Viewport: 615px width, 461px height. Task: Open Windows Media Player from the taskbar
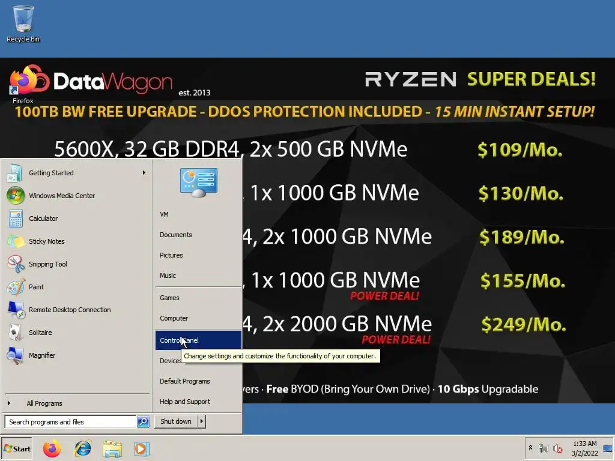point(142,449)
